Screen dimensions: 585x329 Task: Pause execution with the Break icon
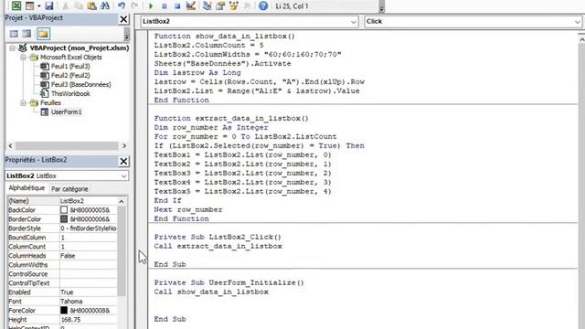coord(165,6)
